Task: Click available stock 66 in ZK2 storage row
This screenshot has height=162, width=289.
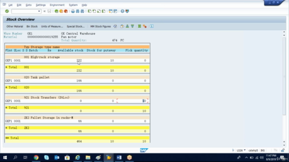Action: click(80, 121)
